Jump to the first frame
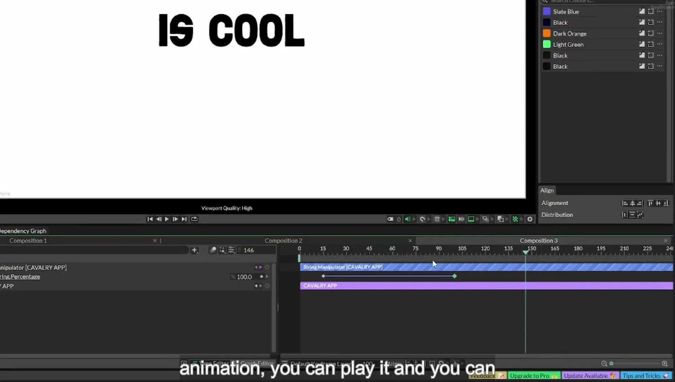The width and height of the screenshot is (675, 382). tap(150, 219)
